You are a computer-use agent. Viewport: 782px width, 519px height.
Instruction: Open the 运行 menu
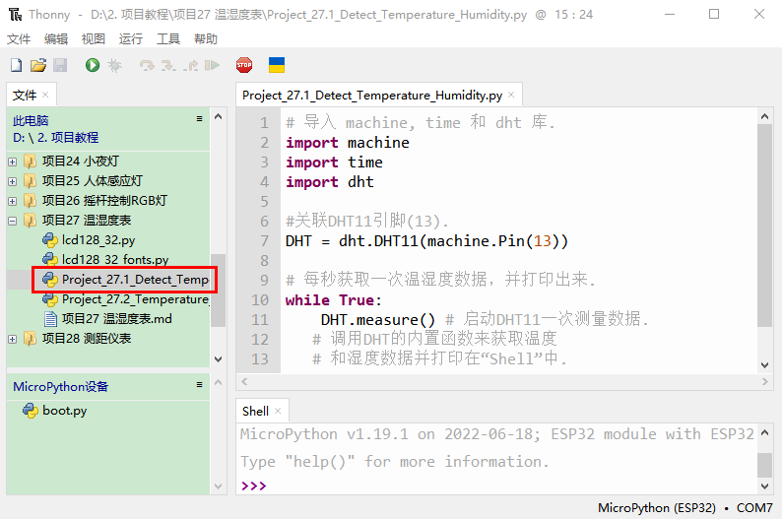[x=131, y=39]
